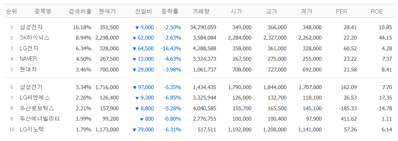398x141 pixels.
Task: Click the 1,208,000 high price cell
Action: (x=275, y=129)
